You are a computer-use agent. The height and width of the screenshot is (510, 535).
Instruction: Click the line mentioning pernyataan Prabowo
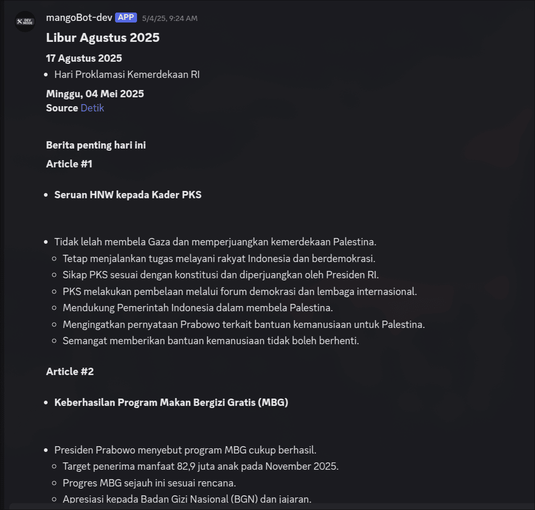[x=244, y=324]
